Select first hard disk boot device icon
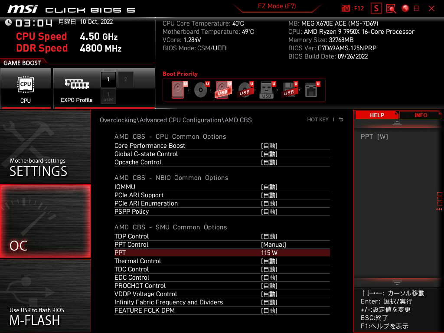The image size is (444, 333). [x=178, y=90]
